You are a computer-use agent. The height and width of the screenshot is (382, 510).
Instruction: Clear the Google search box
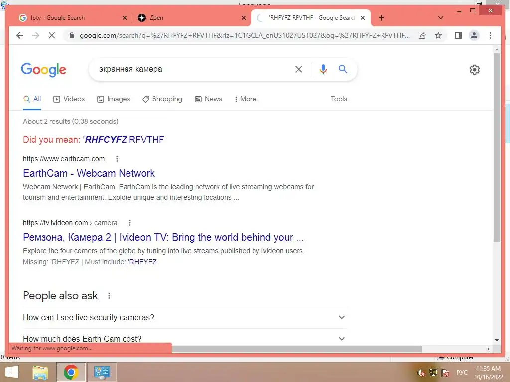pos(299,69)
